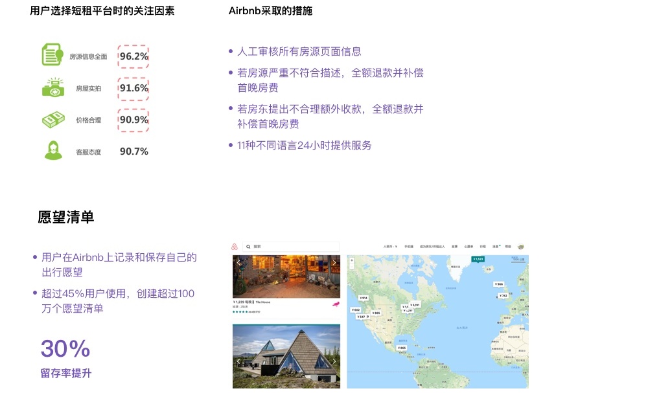This screenshot has height=393, width=648.
Task: Click the magnifier icon in the search bar
Action: click(248, 247)
